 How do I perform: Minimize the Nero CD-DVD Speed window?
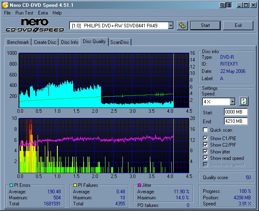[x=239, y=5]
